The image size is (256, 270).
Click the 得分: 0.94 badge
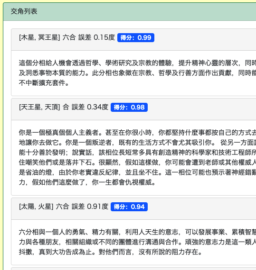click(x=129, y=207)
